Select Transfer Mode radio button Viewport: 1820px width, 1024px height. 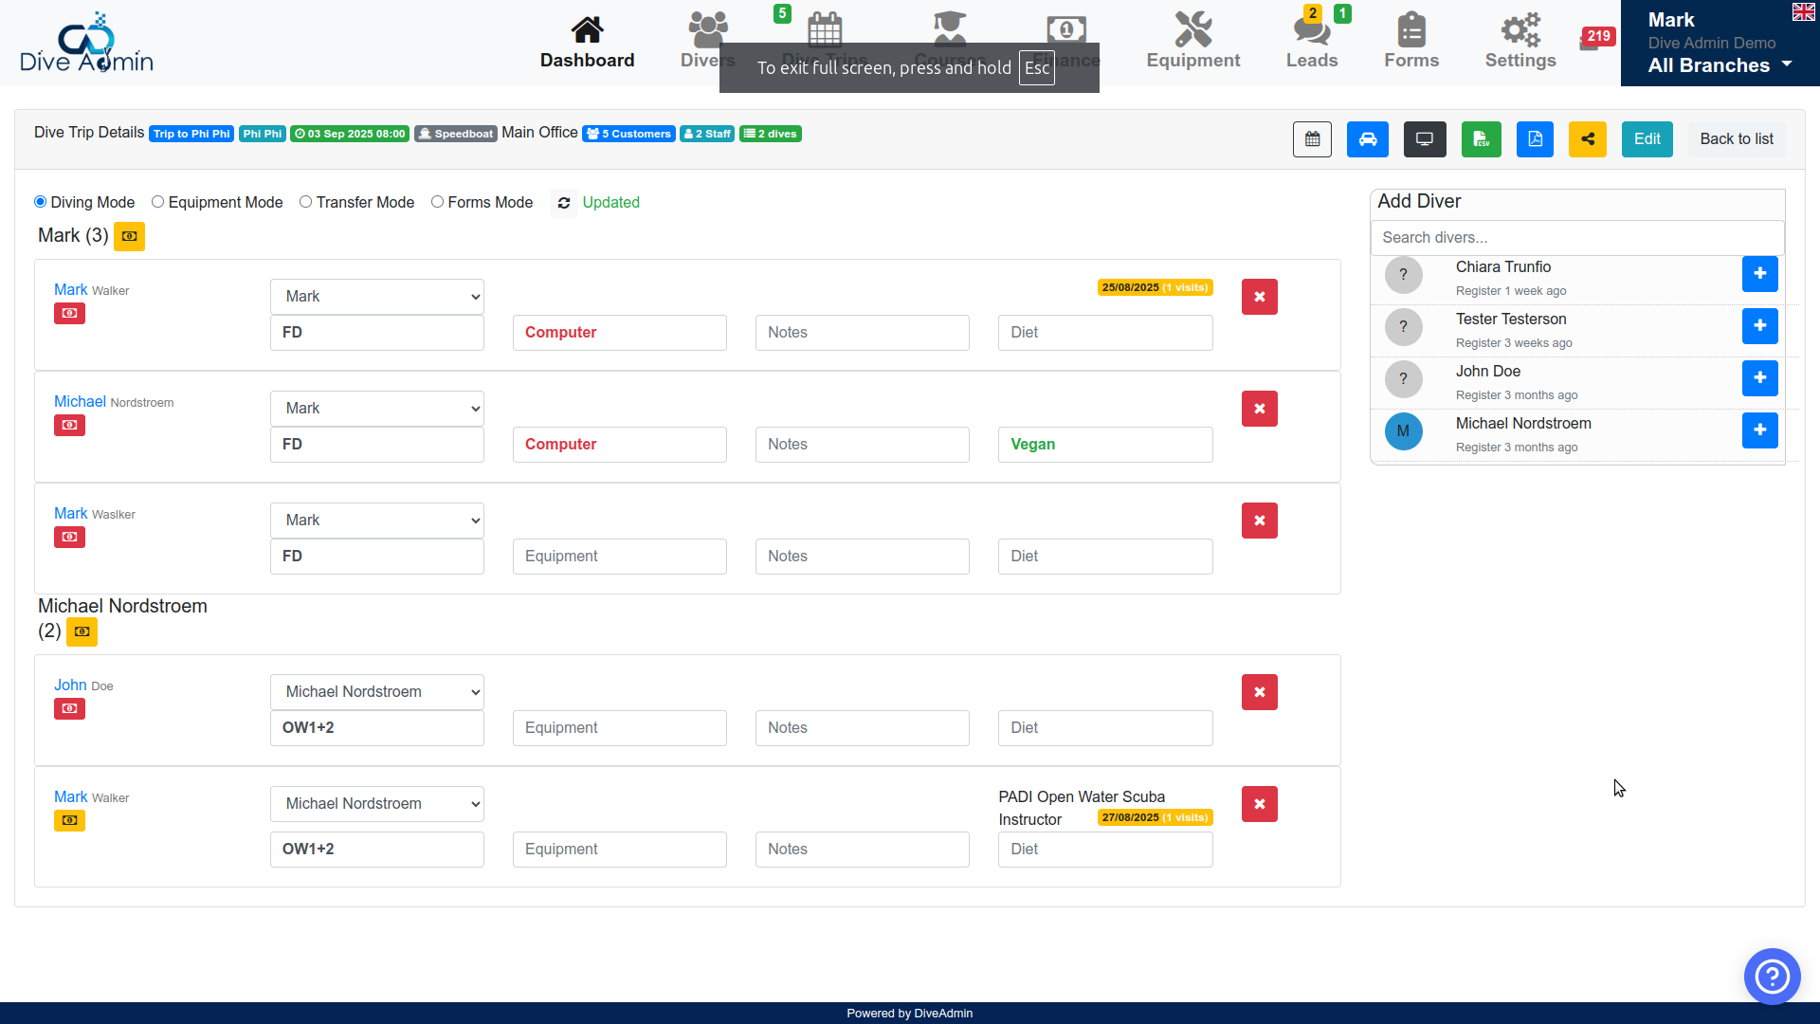(x=306, y=202)
